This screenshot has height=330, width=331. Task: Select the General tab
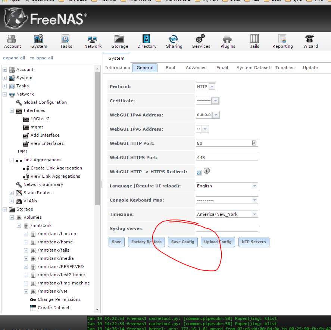point(145,68)
